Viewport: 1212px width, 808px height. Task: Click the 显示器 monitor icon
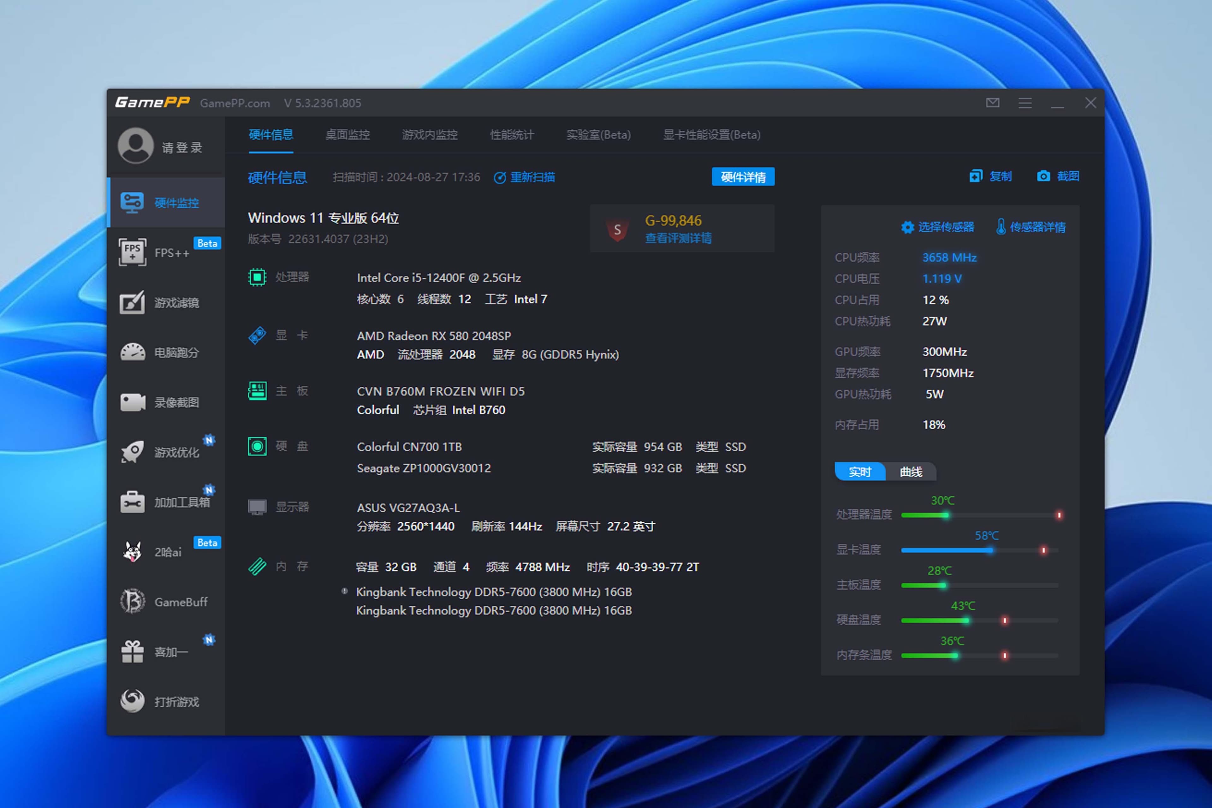coord(257,507)
